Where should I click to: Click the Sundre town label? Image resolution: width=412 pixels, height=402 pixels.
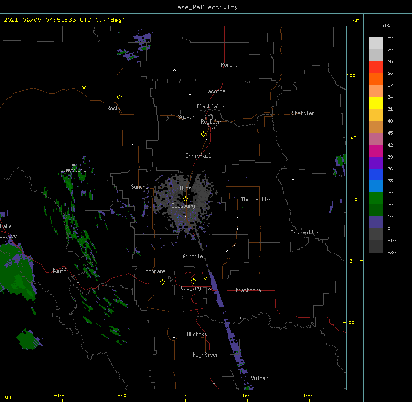[140, 187]
